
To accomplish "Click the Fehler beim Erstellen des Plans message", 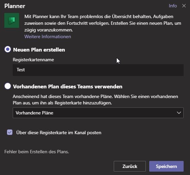I will coord(36,152).
